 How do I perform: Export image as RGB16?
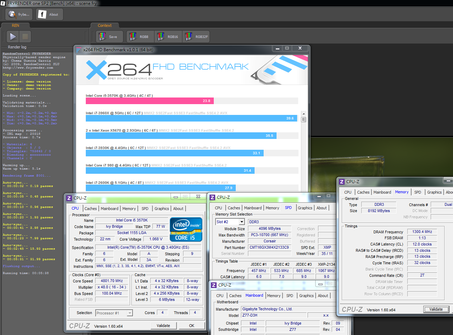168,37
